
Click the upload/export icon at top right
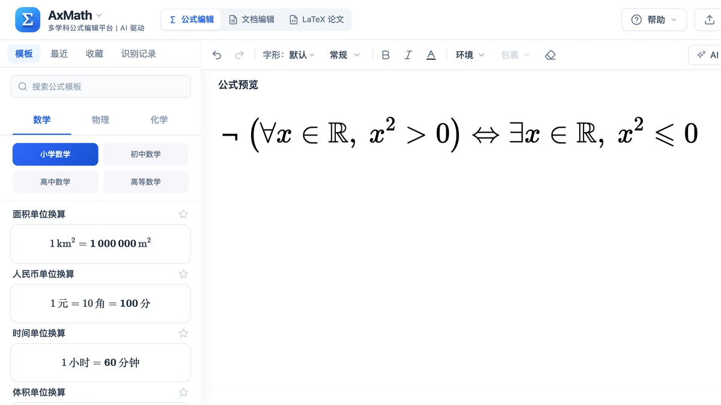coord(708,20)
